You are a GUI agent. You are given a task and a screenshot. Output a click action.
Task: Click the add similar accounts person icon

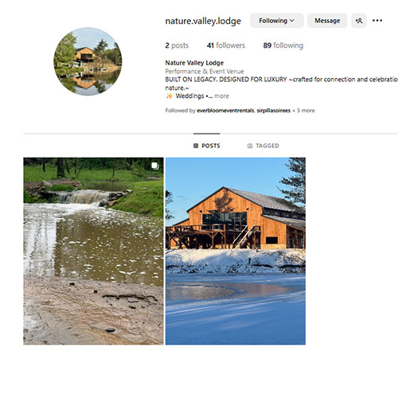pyautogui.click(x=359, y=21)
